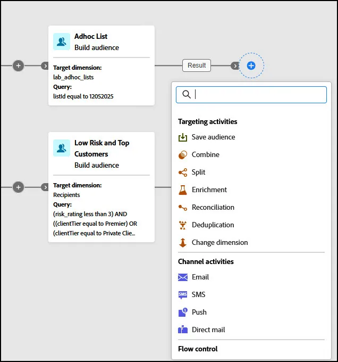The image size is (338, 362).
Task: Select the Change dimension arrow icon
Action: click(x=183, y=243)
